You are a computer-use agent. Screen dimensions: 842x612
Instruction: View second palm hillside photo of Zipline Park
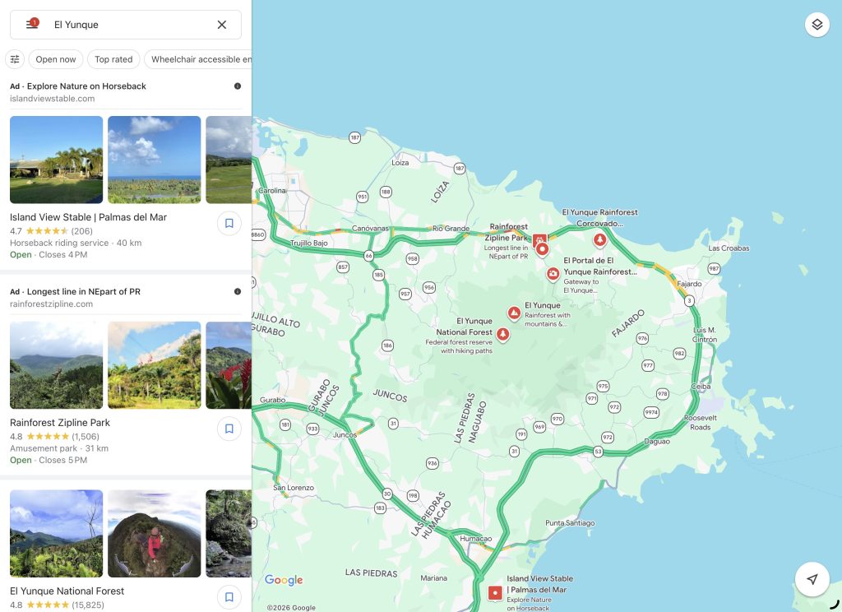(154, 365)
